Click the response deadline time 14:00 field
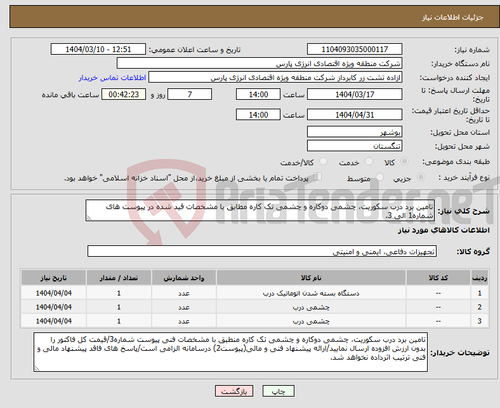Screen dimensions: 500x408 258,94
